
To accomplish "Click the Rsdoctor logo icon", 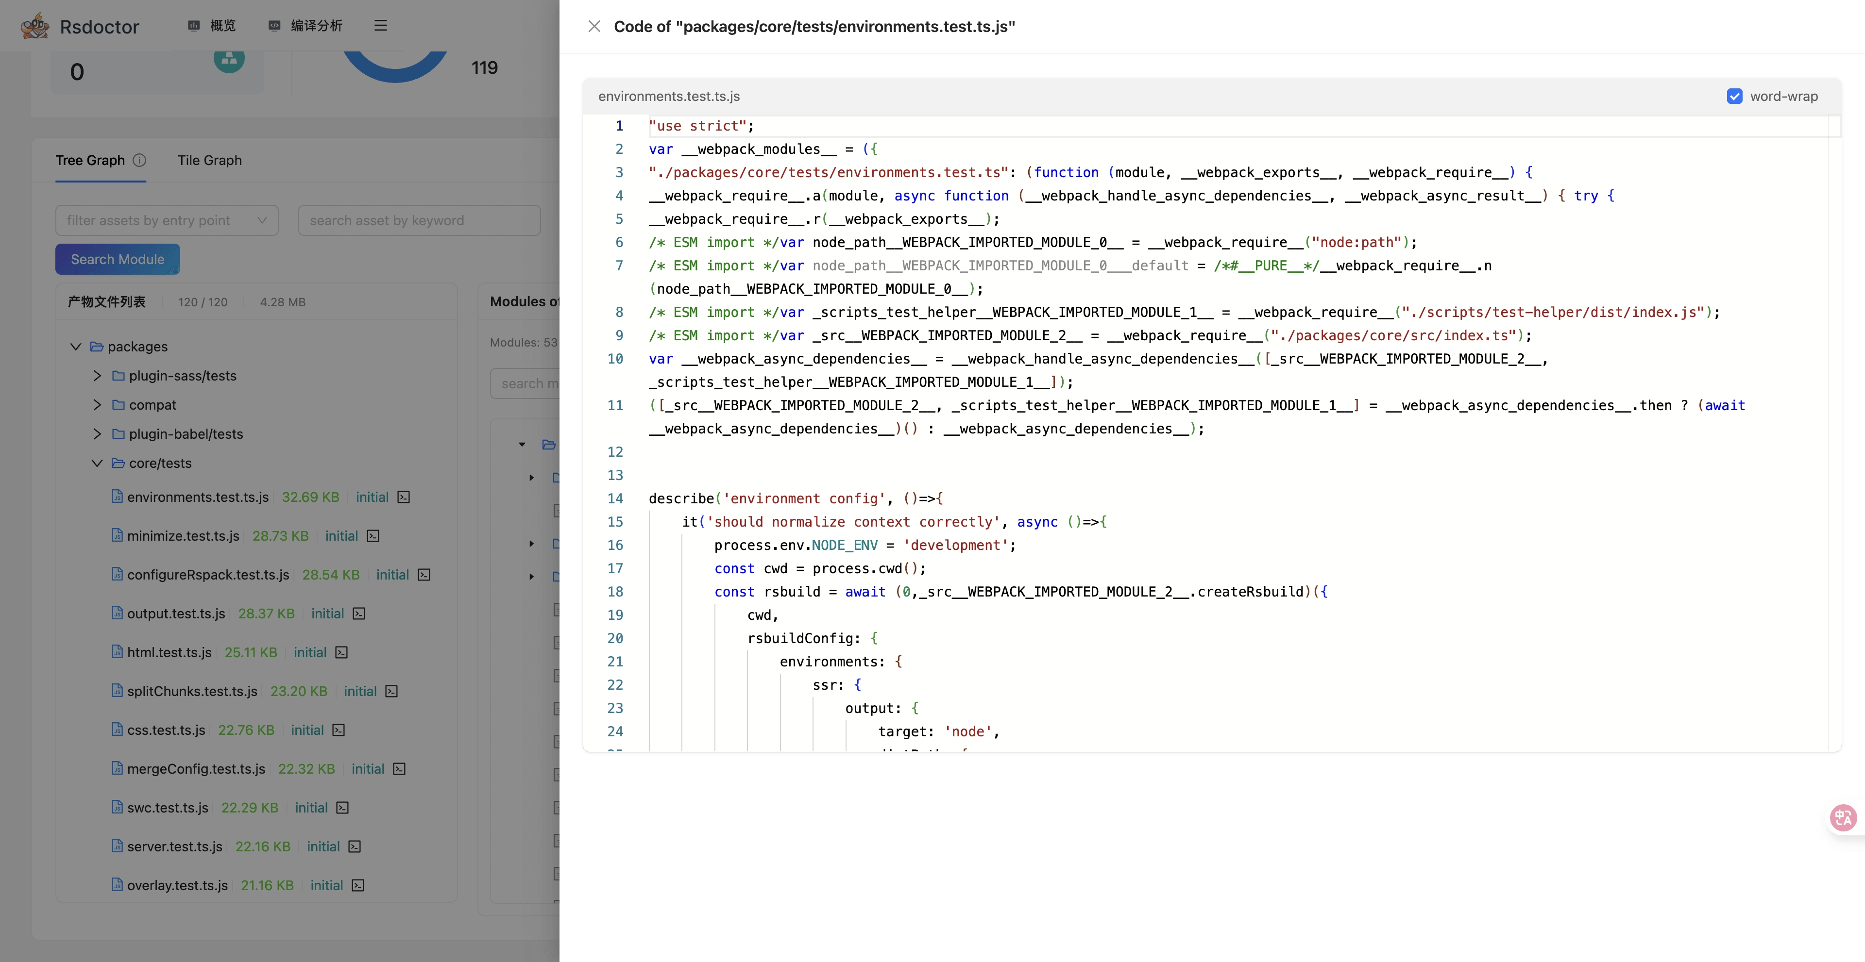I will coord(35,26).
